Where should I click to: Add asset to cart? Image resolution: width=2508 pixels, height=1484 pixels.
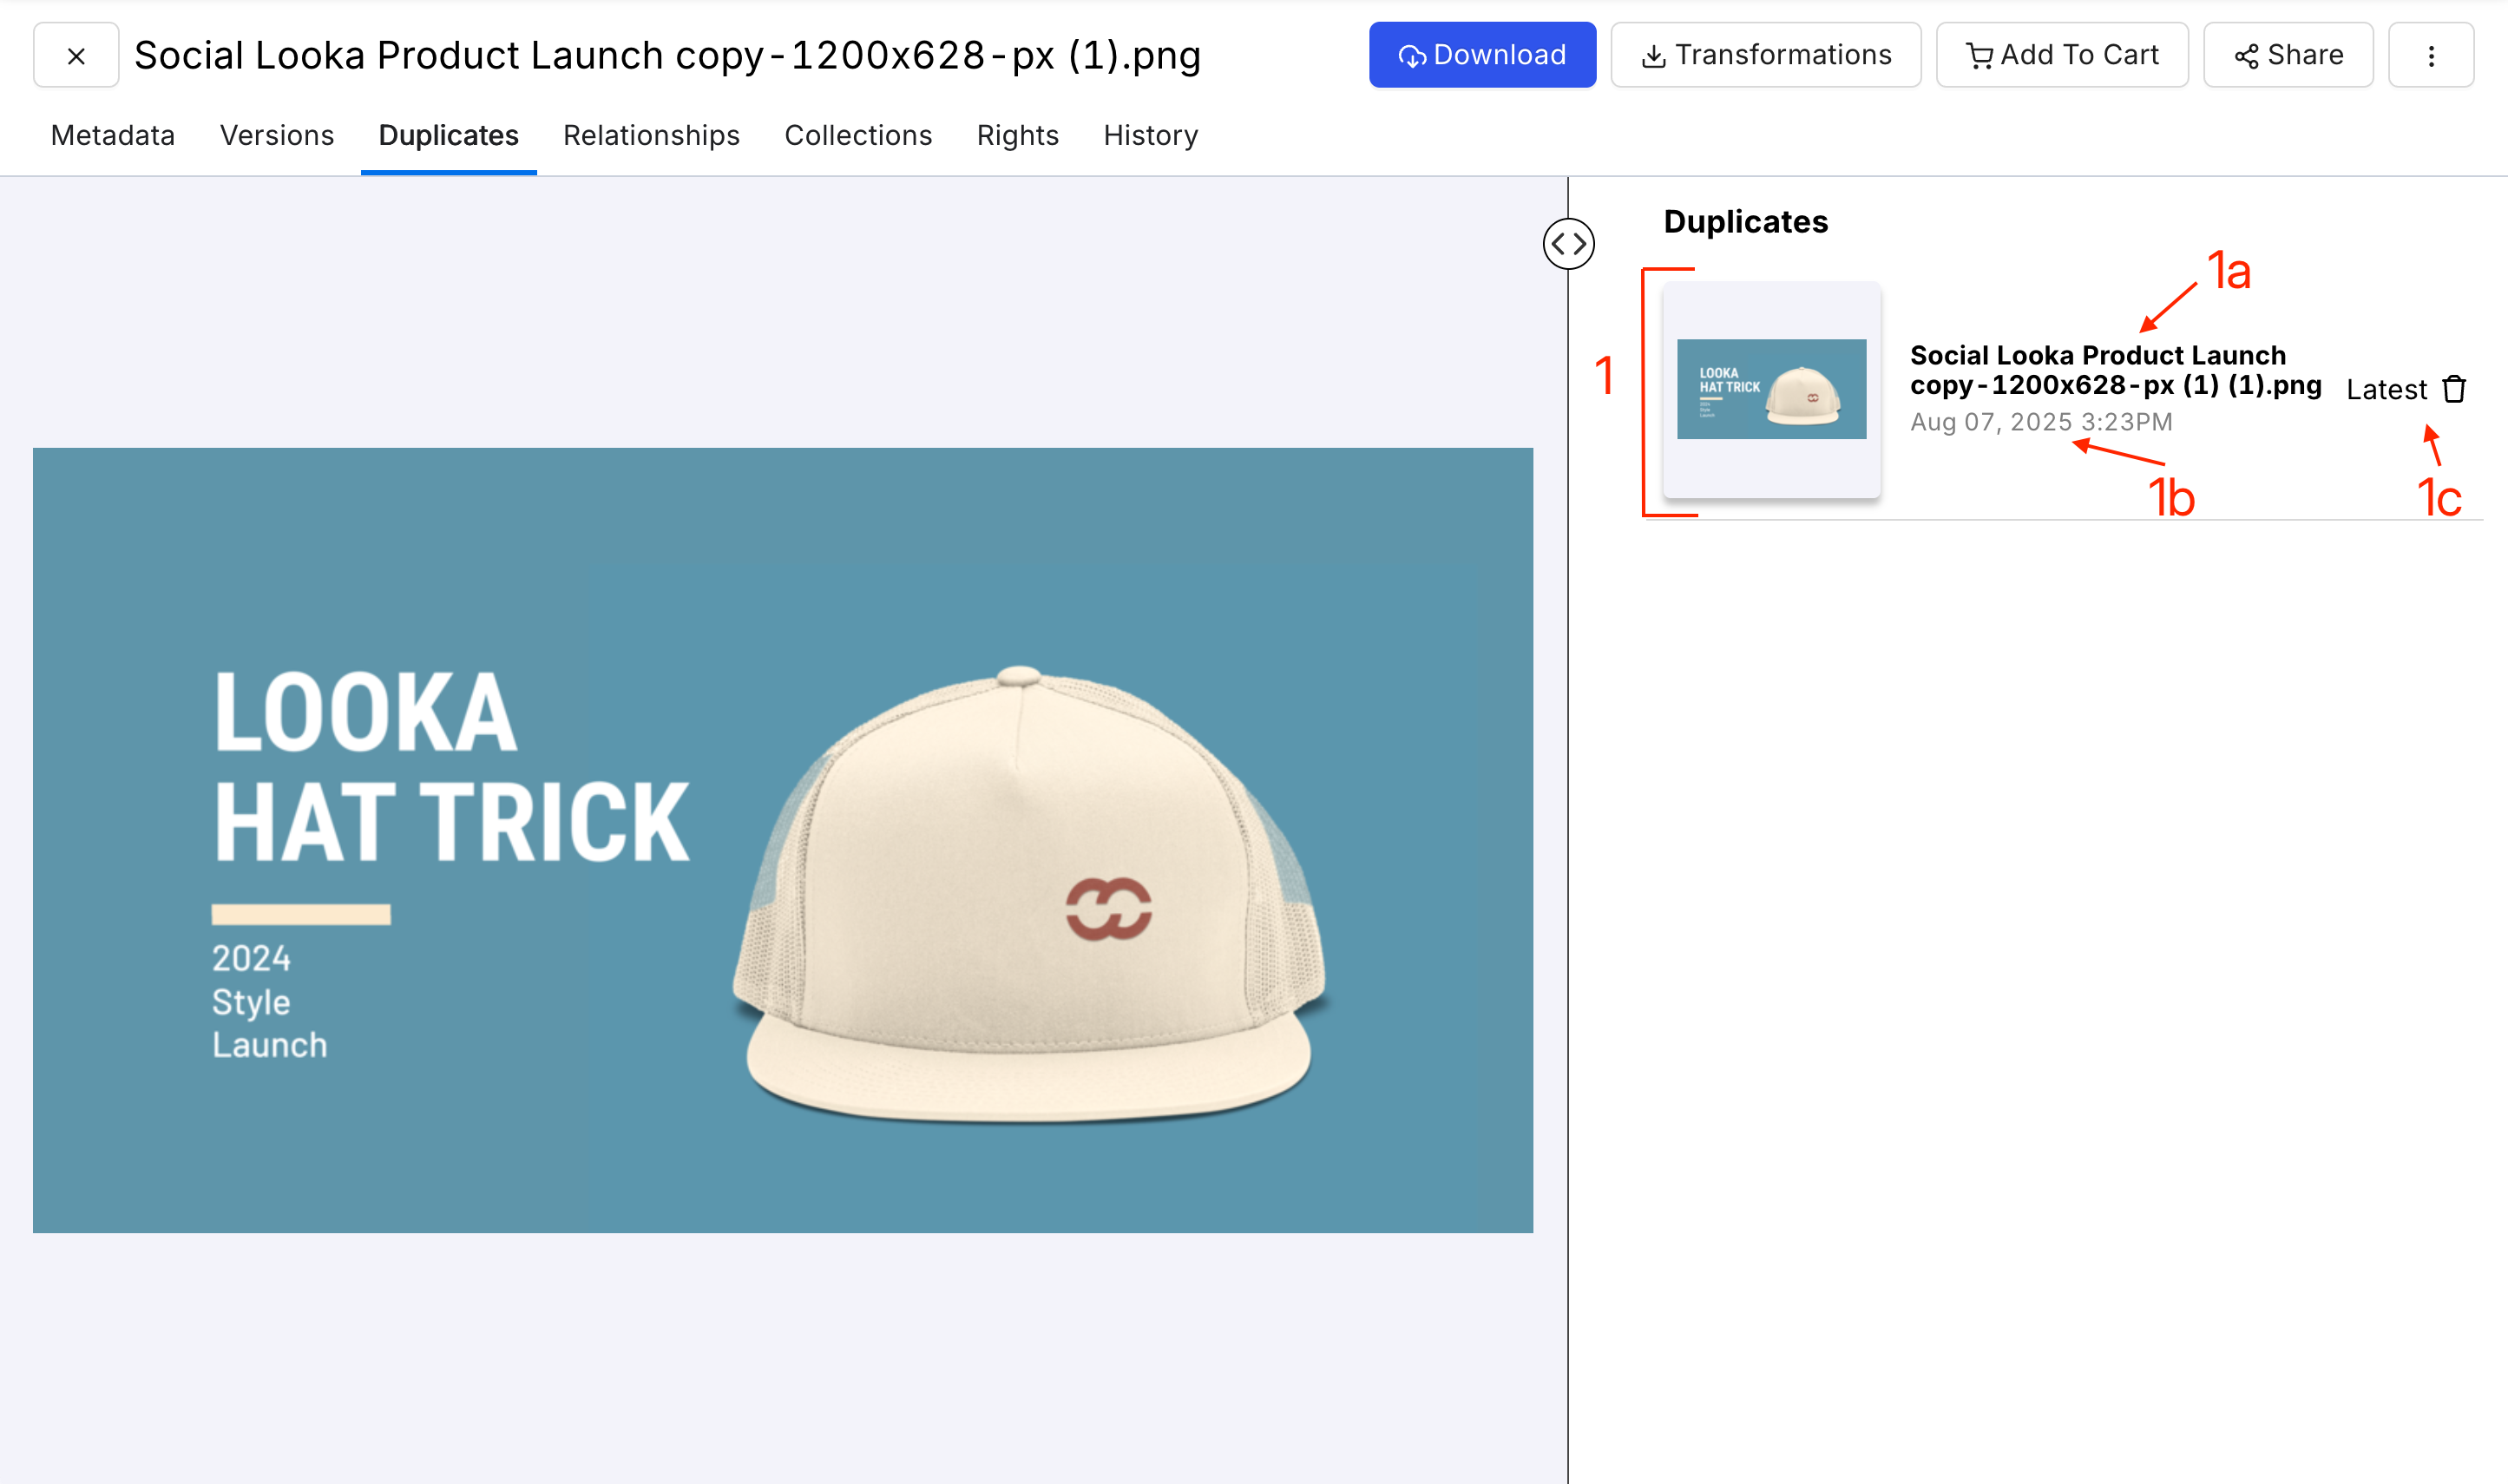tap(2061, 56)
